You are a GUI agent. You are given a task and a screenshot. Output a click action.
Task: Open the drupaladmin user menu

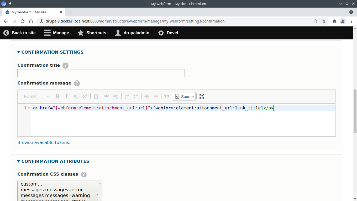[x=132, y=33]
